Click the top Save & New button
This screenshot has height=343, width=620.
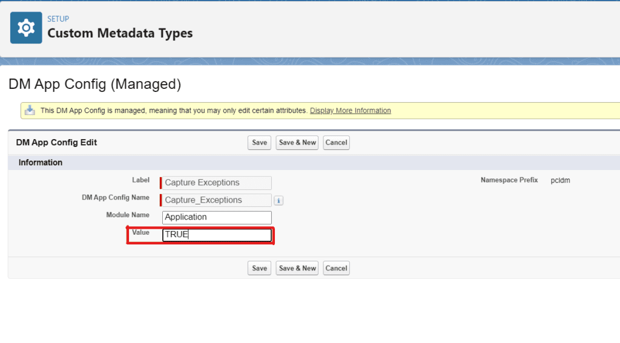(297, 143)
